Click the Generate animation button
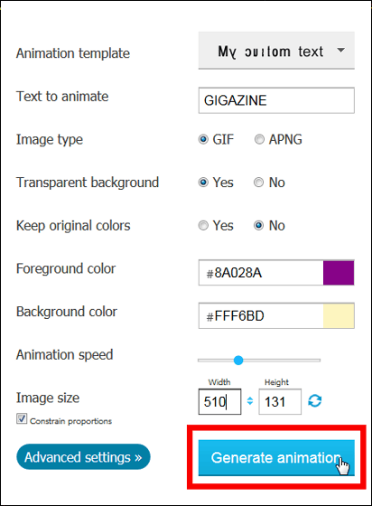The image size is (372, 506). click(x=276, y=457)
